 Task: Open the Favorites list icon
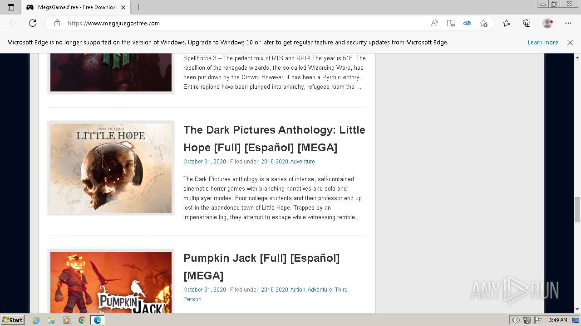pyautogui.click(x=507, y=23)
